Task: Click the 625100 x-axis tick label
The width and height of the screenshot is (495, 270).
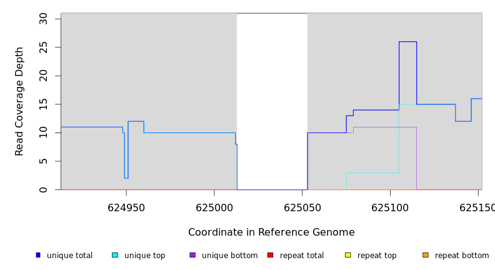Action: coord(390,207)
